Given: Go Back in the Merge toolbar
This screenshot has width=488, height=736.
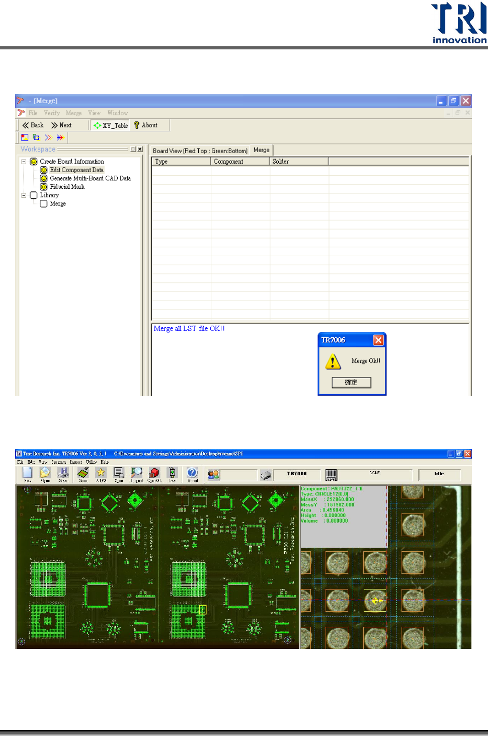Looking at the screenshot, I should [33, 125].
